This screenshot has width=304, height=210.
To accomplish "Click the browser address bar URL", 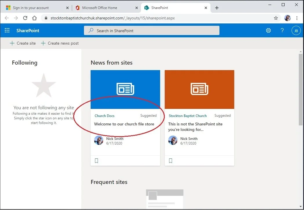I will [113, 18].
